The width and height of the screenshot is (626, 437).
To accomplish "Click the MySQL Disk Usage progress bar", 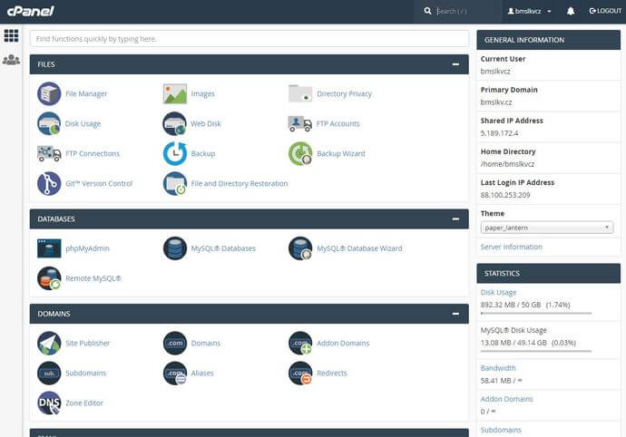I will pos(536,351).
